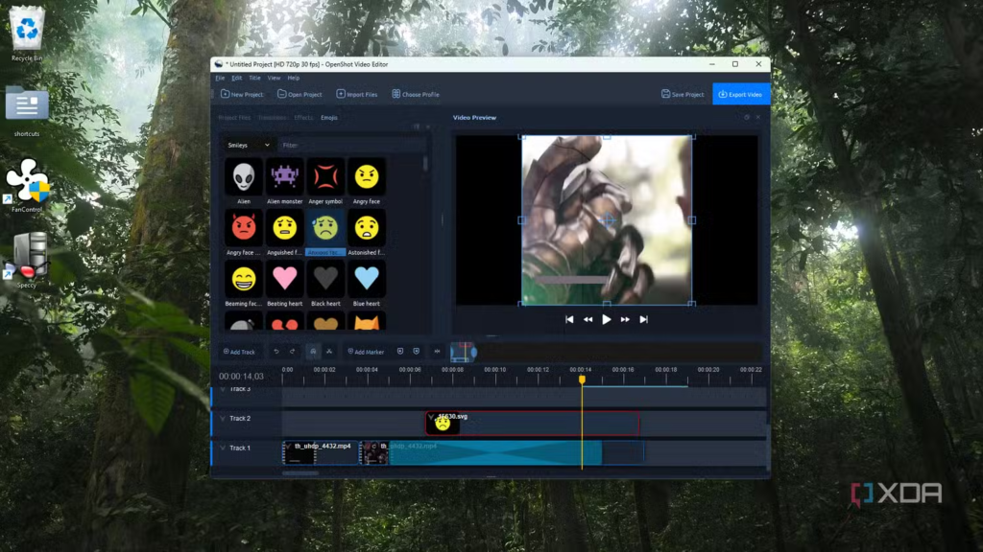The width and height of the screenshot is (983, 552).
Task: Click the emoji Filter text field
Action: click(x=349, y=145)
